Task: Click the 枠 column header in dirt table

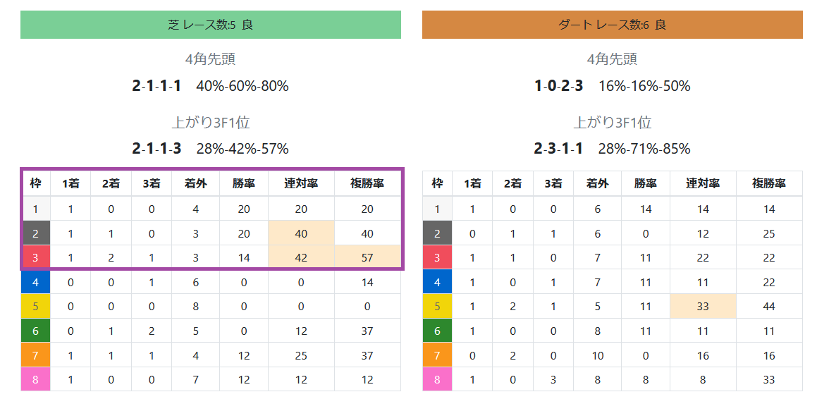Action: [437, 183]
